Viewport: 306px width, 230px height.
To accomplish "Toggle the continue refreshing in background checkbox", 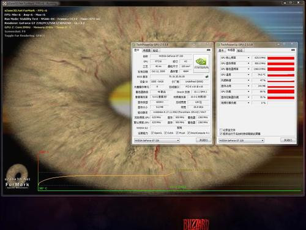I will tap(221, 134).
